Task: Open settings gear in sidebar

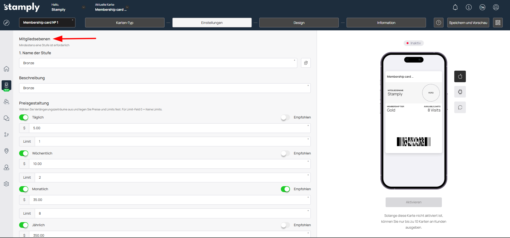Action: point(6,184)
